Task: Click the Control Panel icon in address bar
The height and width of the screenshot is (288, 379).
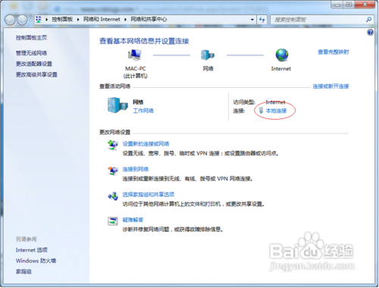Action: [x=39, y=19]
